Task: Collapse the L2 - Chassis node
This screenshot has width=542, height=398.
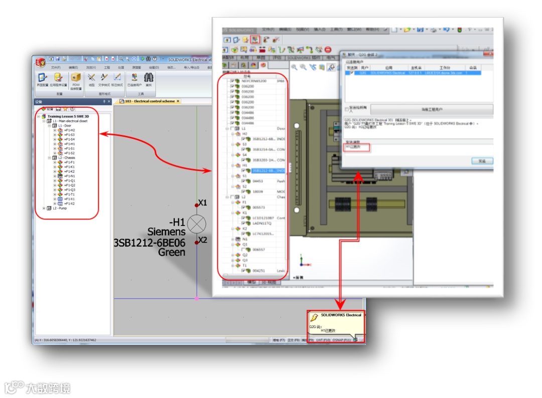Action: 49,158
